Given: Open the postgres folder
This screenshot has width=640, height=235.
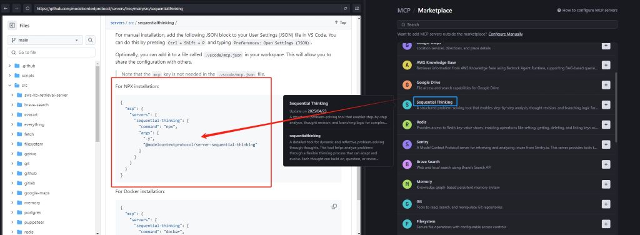Looking at the screenshot, I should tap(32, 212).
